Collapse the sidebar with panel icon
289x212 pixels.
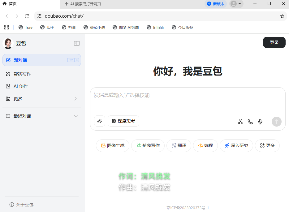[77, 43]
